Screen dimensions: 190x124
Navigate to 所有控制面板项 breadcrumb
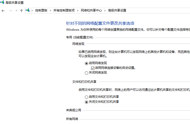[64, 10]
